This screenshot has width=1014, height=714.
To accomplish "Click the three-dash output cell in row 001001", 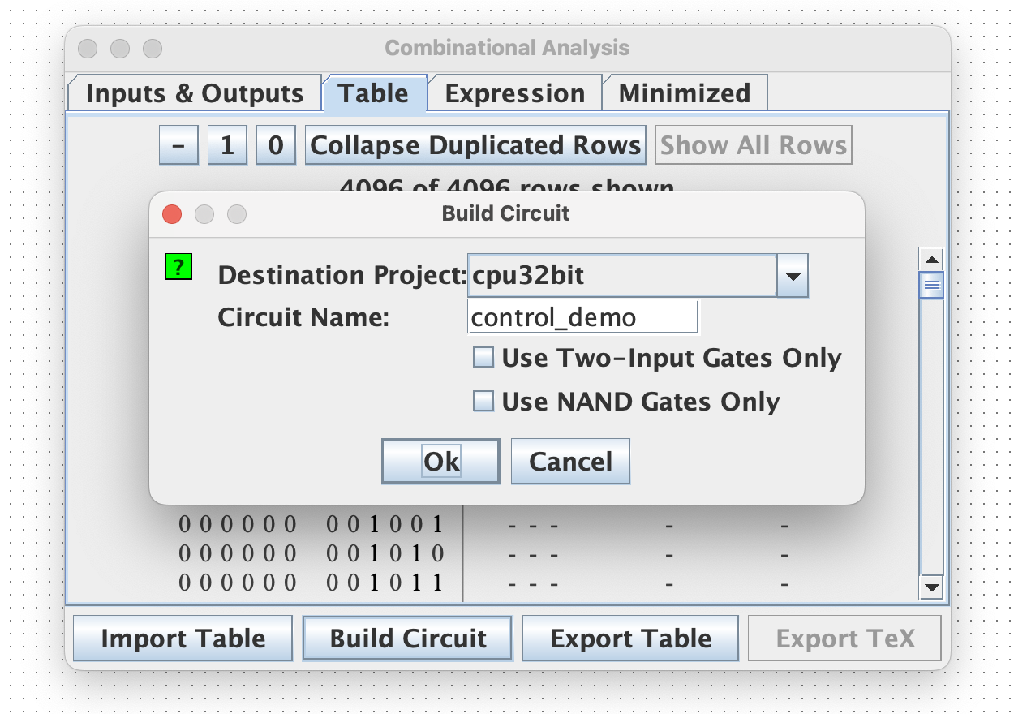I will click(x=533, y=526).
